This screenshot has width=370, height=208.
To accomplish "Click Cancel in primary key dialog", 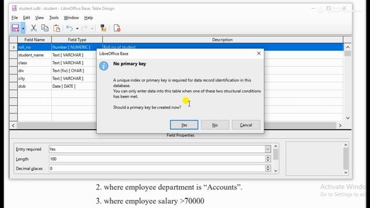I will pos(246,125).
